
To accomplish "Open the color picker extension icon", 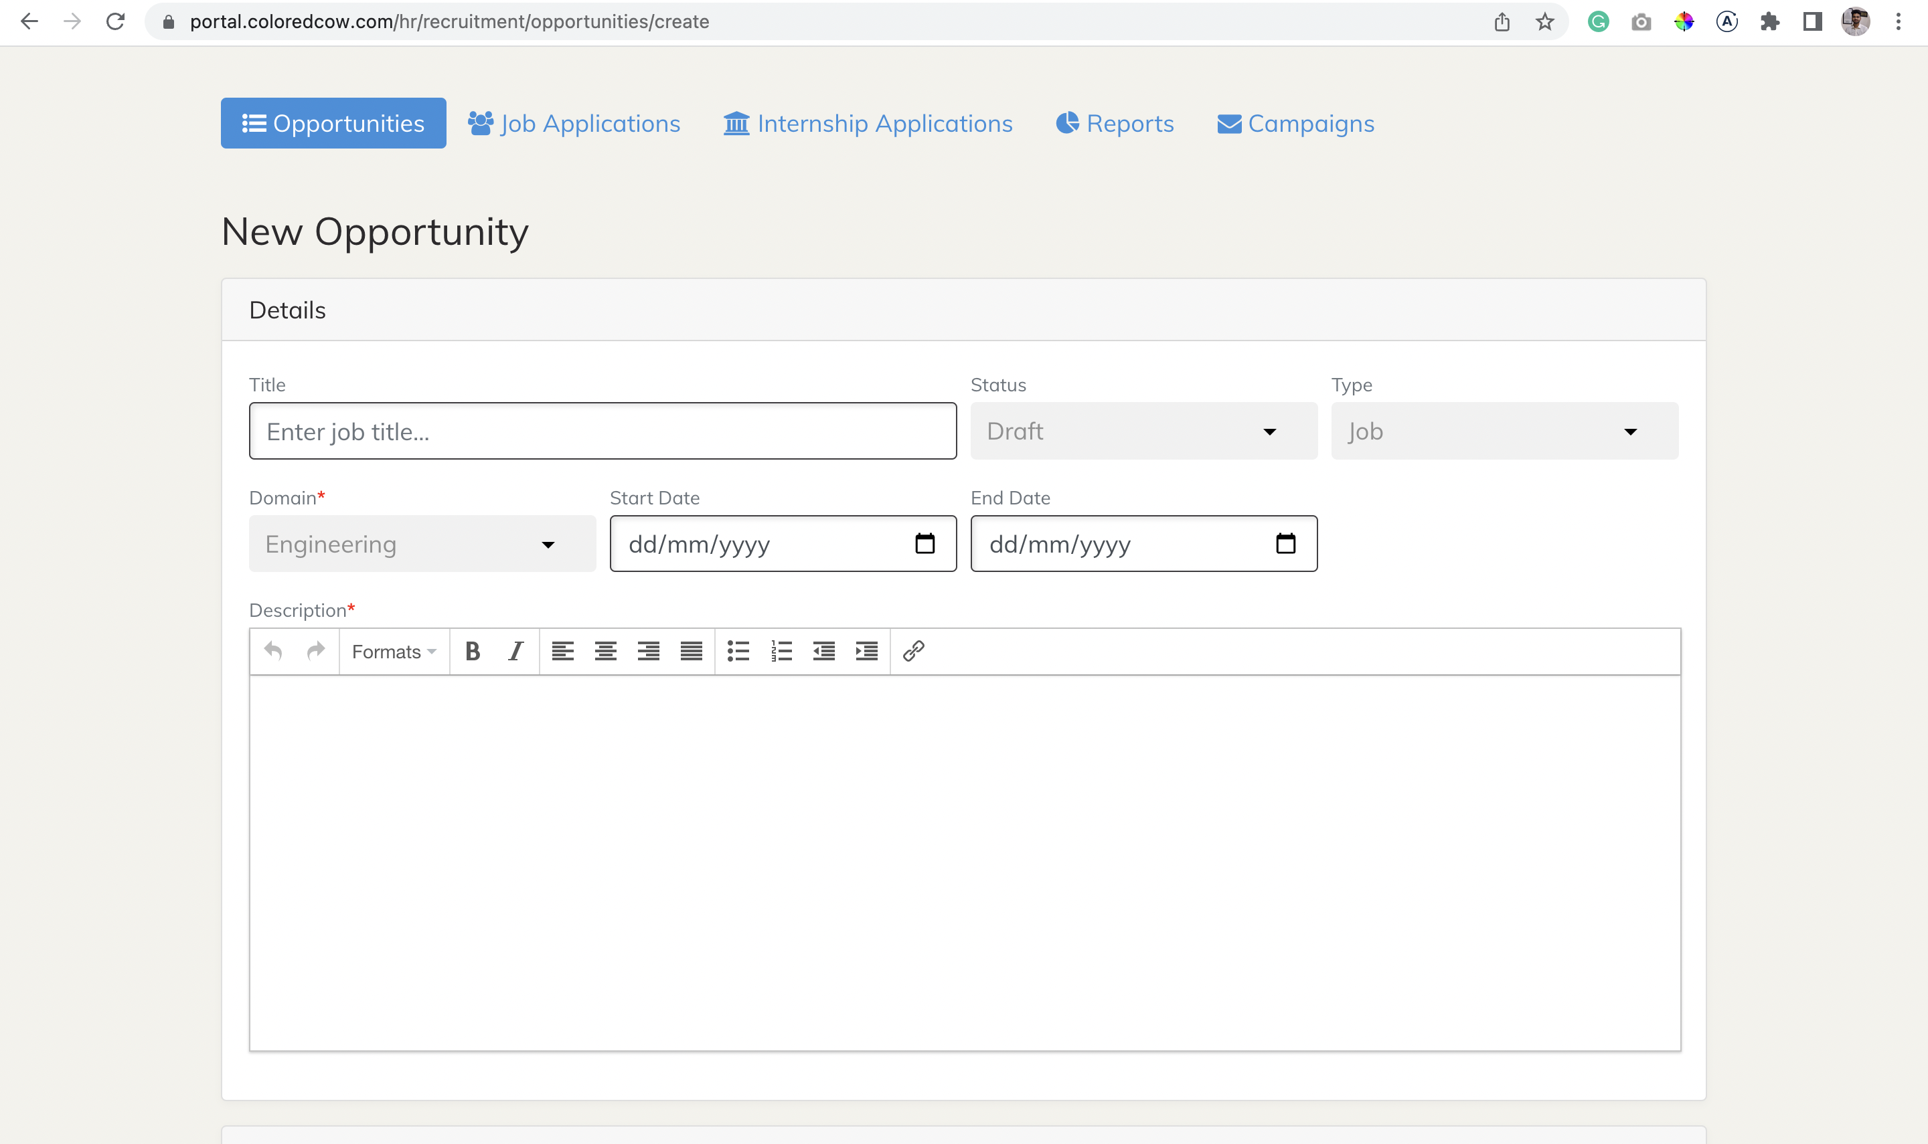I will [1684, 21].
